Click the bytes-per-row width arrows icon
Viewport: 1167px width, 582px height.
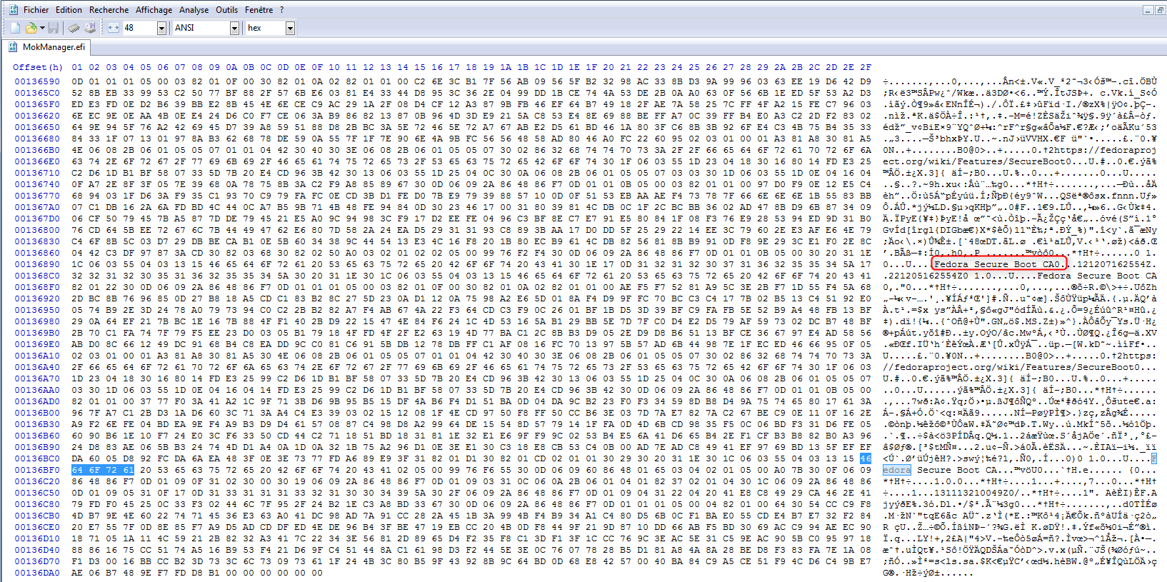[x=114, y=28]
